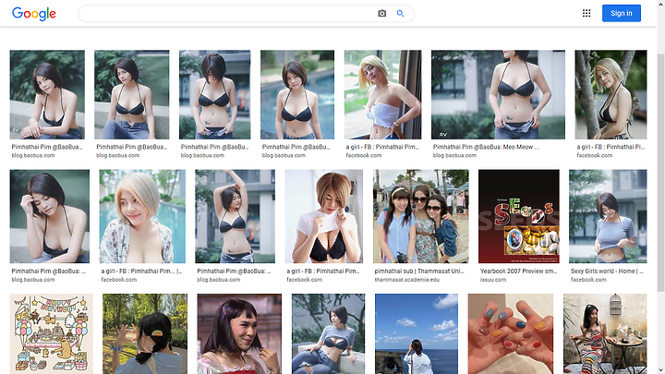Open the ocean and blue sky thumbnail
Image resolution: width=665 pixels, height=374 pixels.
click(417, 333)
